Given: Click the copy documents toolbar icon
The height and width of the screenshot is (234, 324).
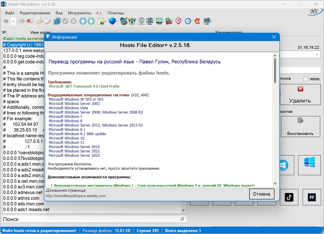Looking at the screenshot, I should pyautogui.click(x=57, y=21).
